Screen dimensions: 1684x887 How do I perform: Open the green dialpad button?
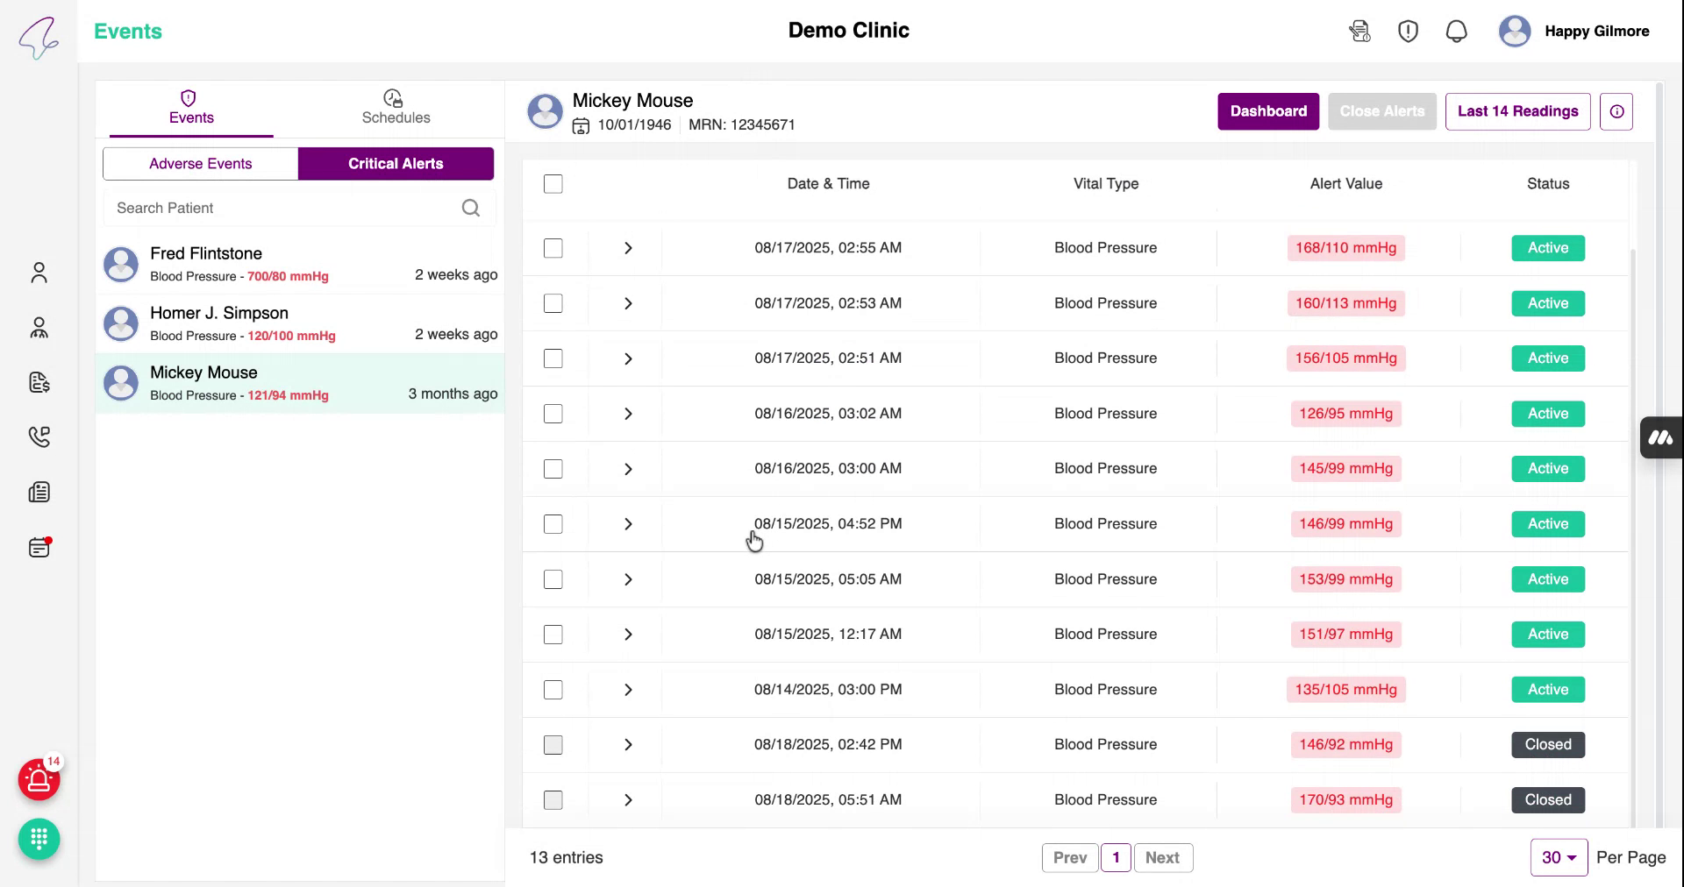coord(39,840)
